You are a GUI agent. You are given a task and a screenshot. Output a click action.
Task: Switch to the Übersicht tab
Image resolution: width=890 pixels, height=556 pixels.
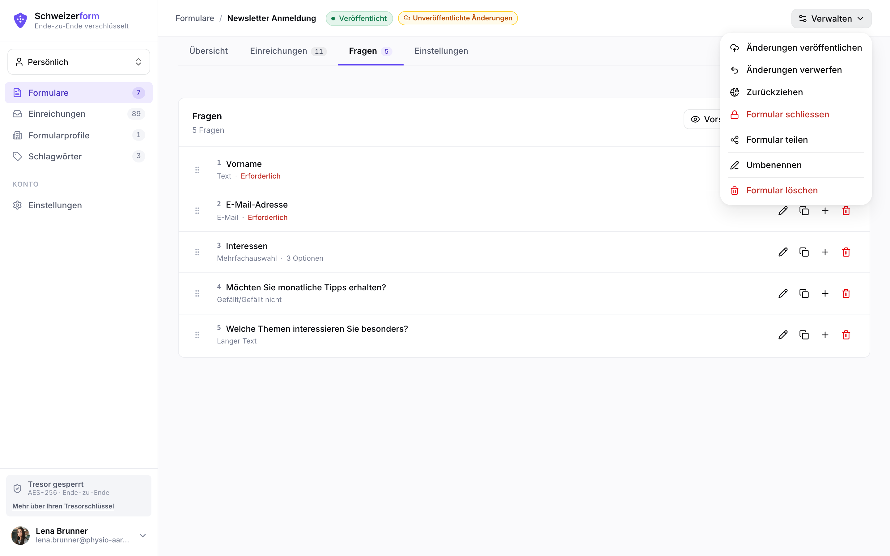(209, 51)
